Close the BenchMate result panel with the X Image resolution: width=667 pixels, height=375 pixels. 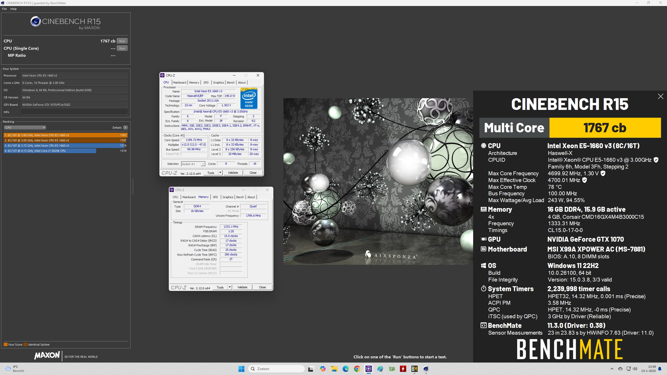[x=660, y=97]
